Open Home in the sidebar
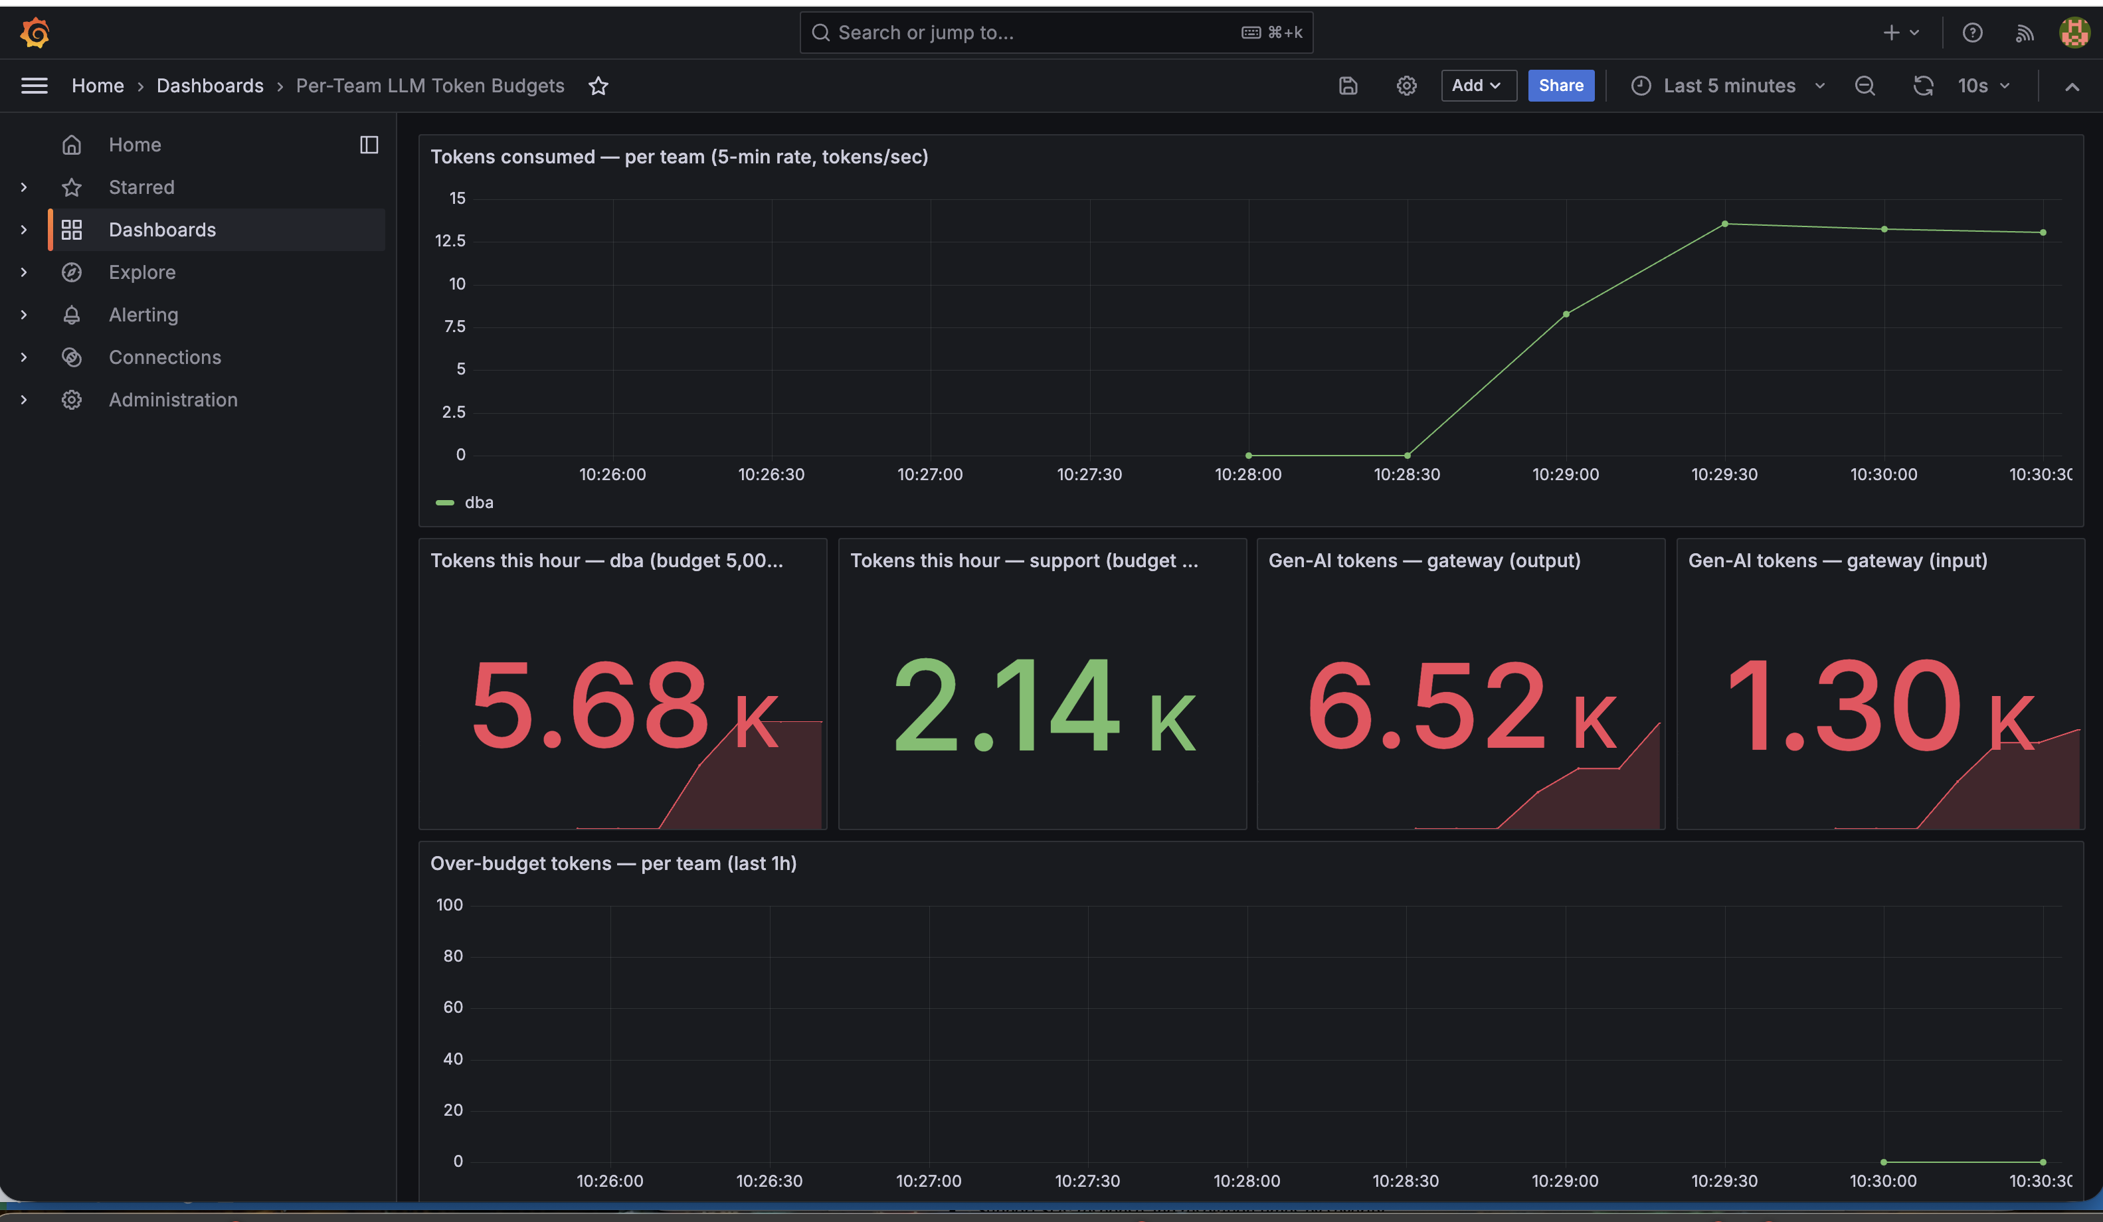Viewport: 2103px width, 1222px height. coord(134,144)
